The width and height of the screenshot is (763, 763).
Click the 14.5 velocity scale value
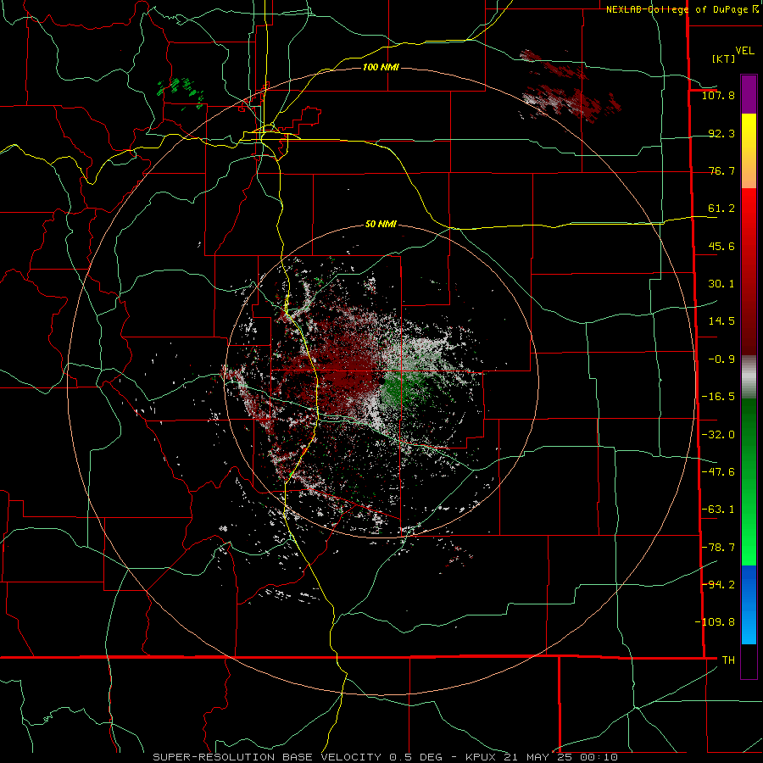[721, 321]
